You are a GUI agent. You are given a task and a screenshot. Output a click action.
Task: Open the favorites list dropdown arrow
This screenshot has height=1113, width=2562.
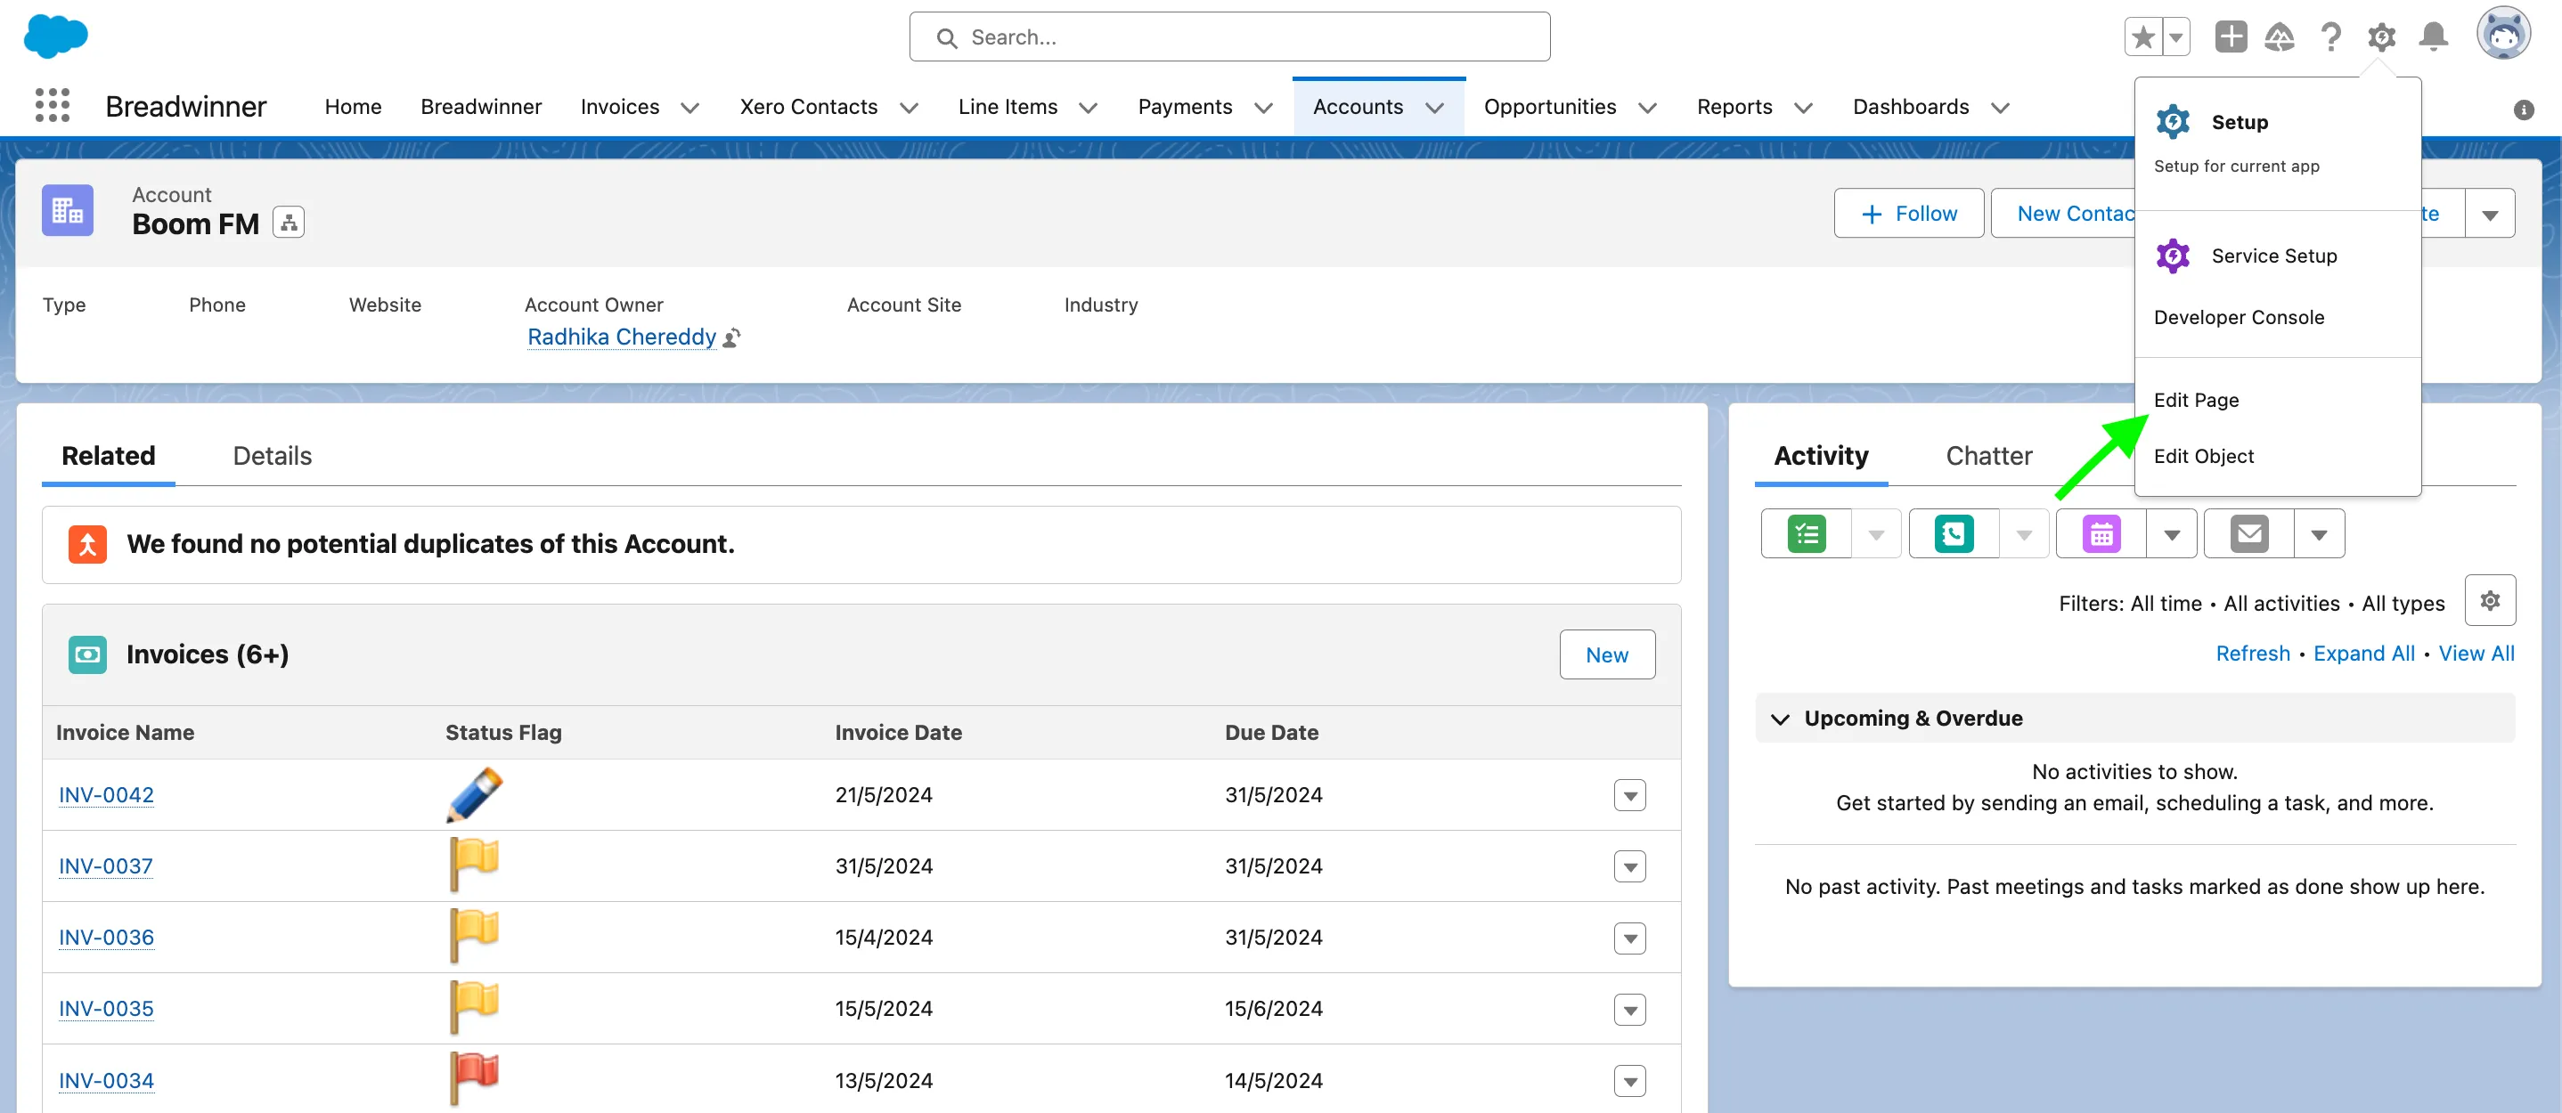click(x=2176, y=37)
